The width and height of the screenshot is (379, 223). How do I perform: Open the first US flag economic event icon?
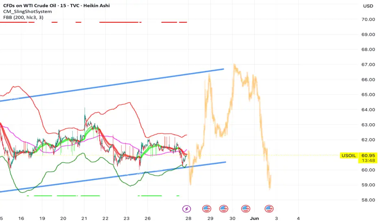207,208
